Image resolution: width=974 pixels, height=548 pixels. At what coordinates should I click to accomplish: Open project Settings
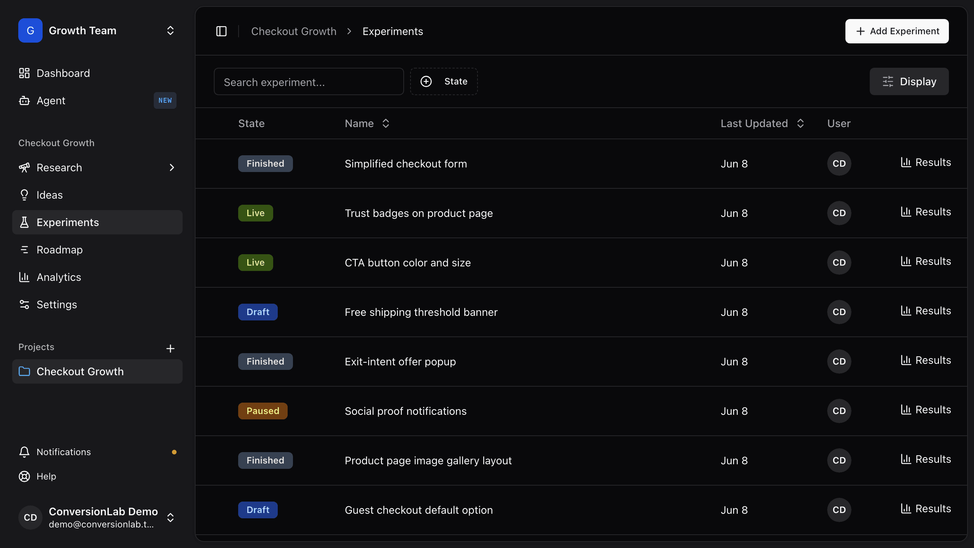[97, 304]
